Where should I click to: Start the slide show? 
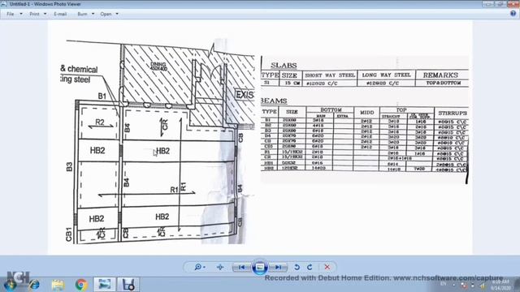coord(260,267)
